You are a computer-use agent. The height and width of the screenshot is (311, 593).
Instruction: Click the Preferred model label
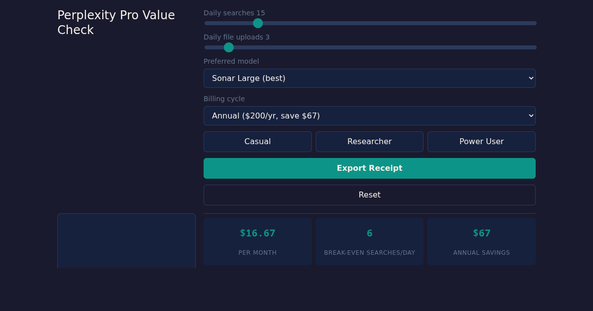[231, 61]
